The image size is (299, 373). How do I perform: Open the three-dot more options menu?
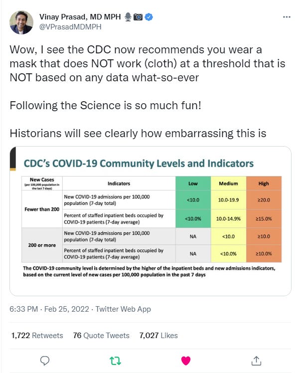point(287,17)
